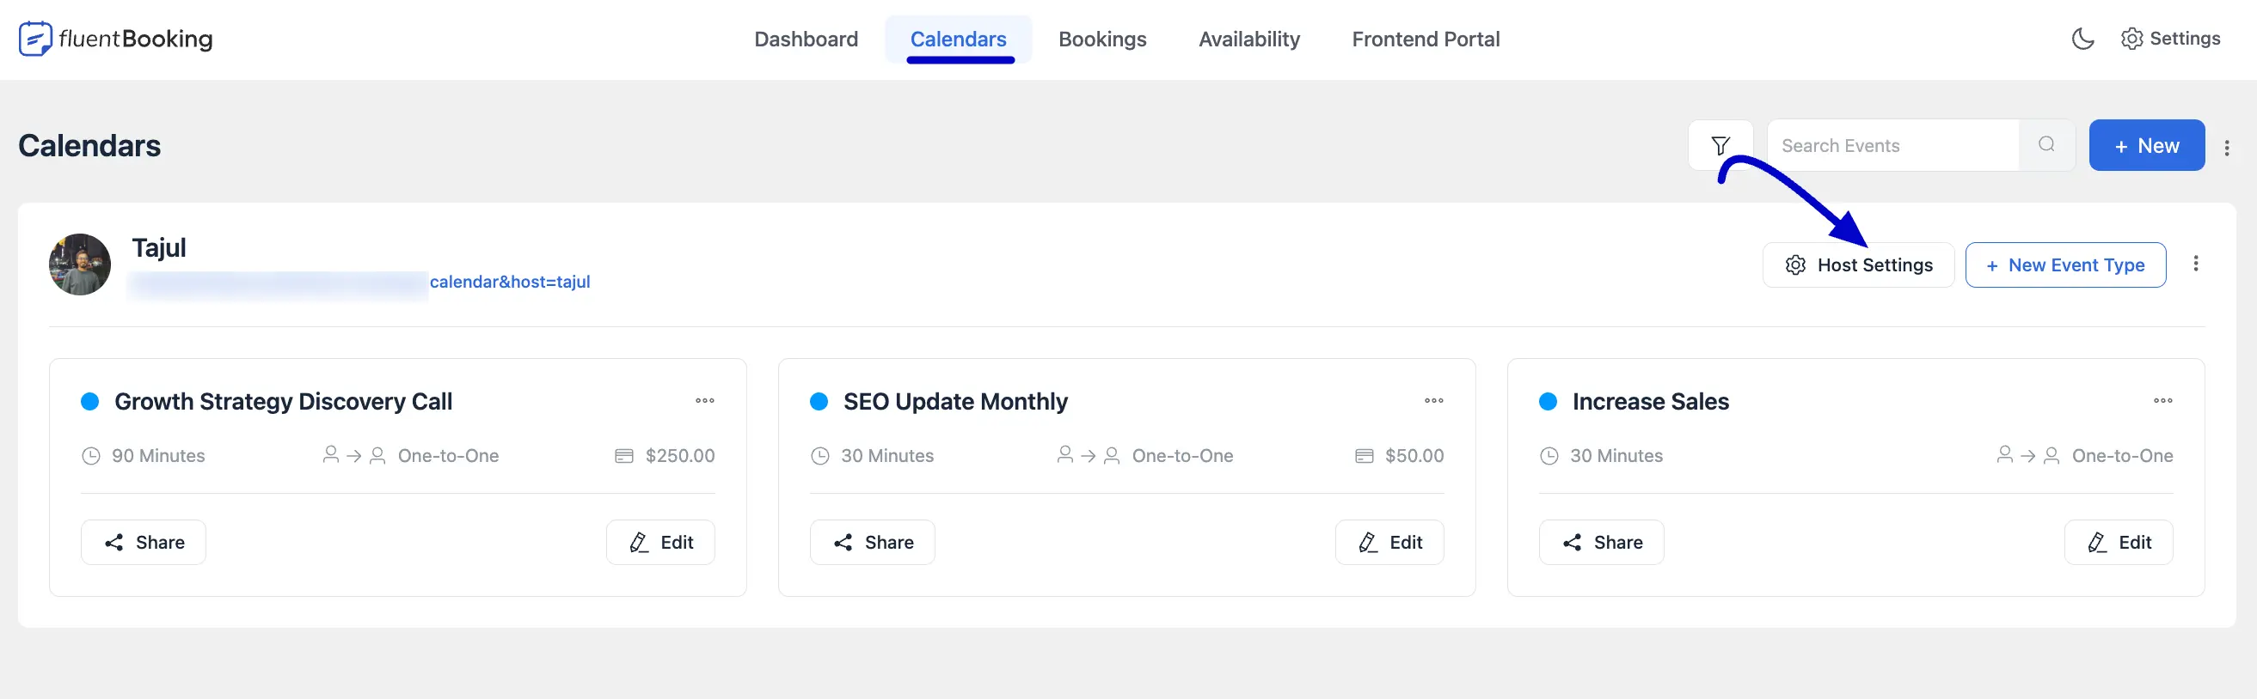Image resolution: width=2257 pixels, height=699 pixels.
Task: Edit the Growth Strategy Discovery Call event
Action: pyautogui.click(x=660, y=543)
